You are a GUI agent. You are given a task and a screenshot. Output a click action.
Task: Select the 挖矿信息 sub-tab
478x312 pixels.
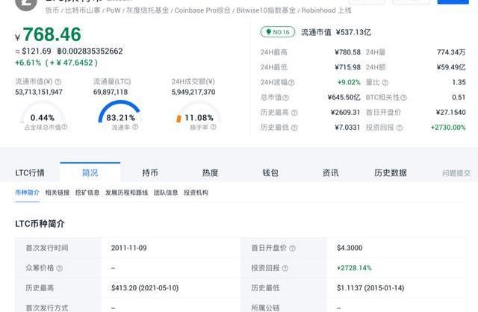pyautogui.click(x=87, y=193)
